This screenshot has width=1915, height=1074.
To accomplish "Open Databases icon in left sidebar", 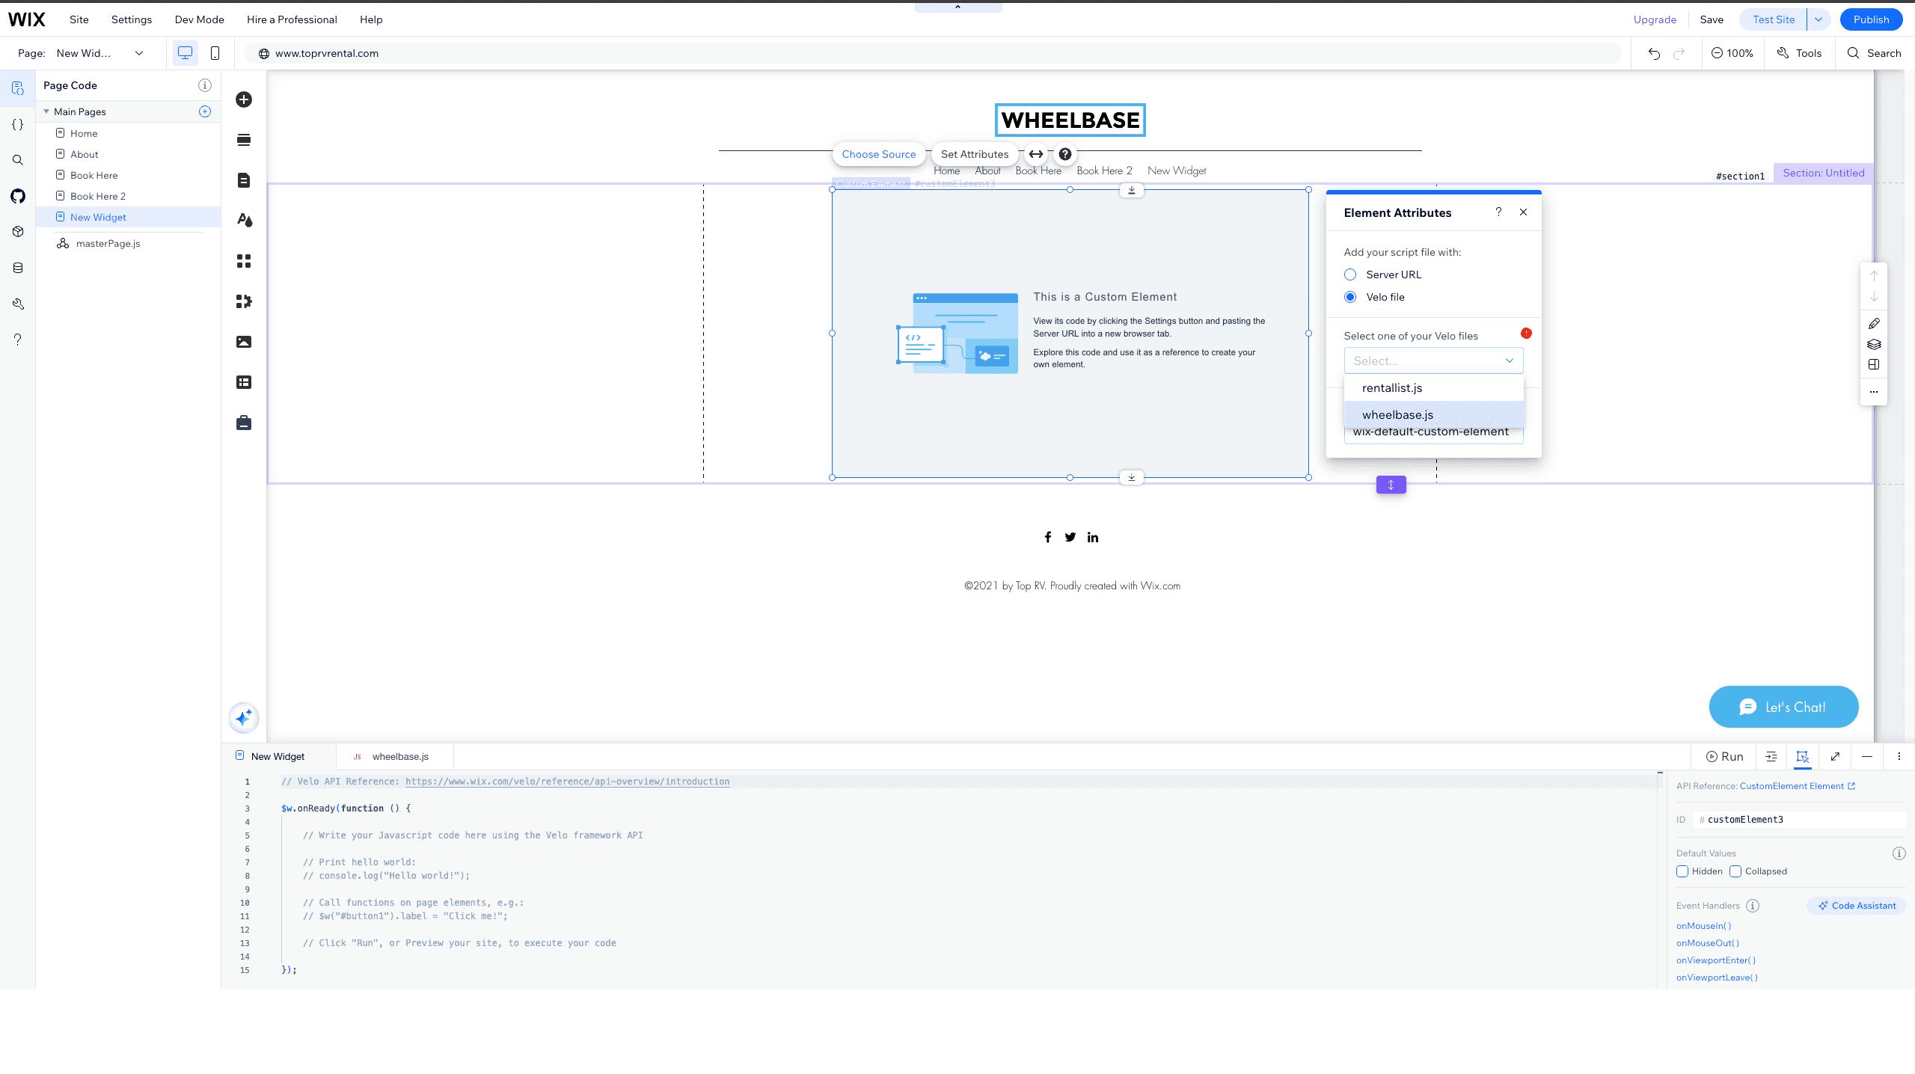I will (x=18, y=268).
